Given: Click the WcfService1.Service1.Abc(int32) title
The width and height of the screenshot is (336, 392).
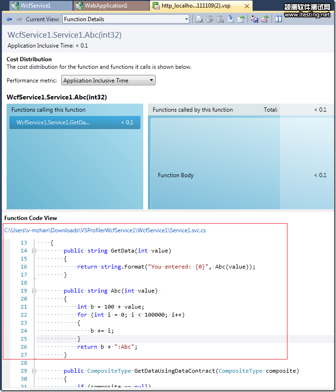Looking at the screenshot, I should tap(65, 35).
